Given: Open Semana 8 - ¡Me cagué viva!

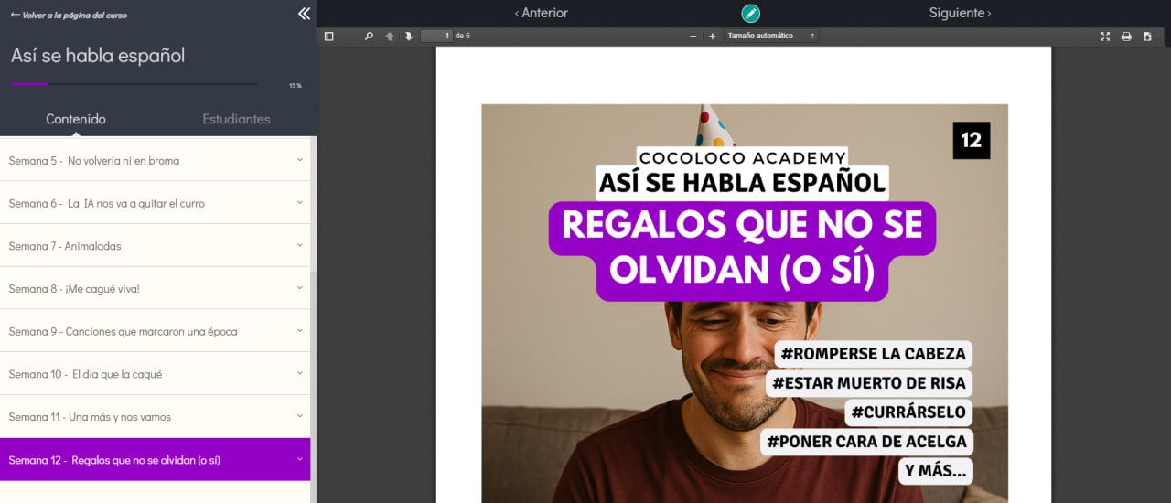Looking at the screenshot, I should click(x=155, y=288).
